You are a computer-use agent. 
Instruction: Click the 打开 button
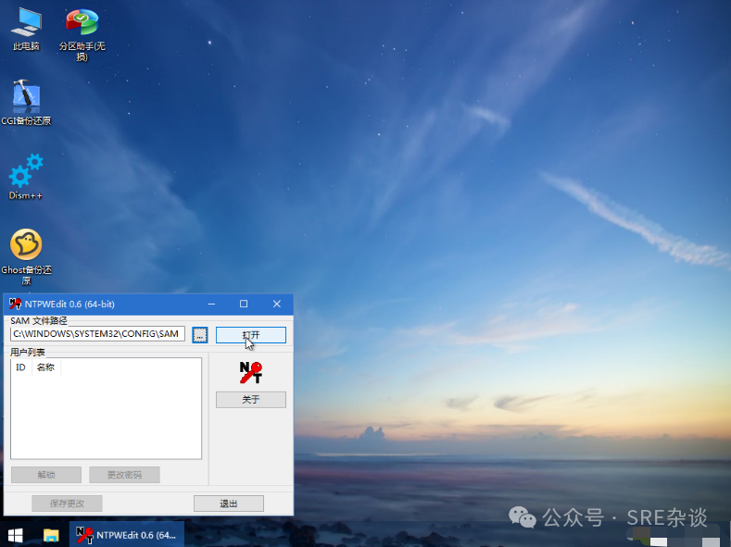[250, 334]
